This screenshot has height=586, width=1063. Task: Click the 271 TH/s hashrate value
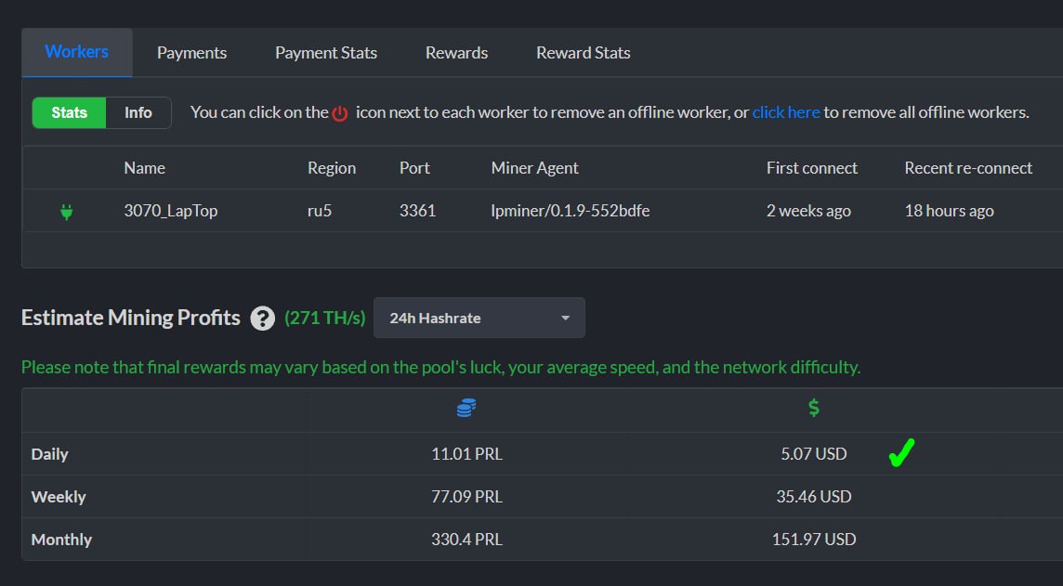click(x=324, y=318)
